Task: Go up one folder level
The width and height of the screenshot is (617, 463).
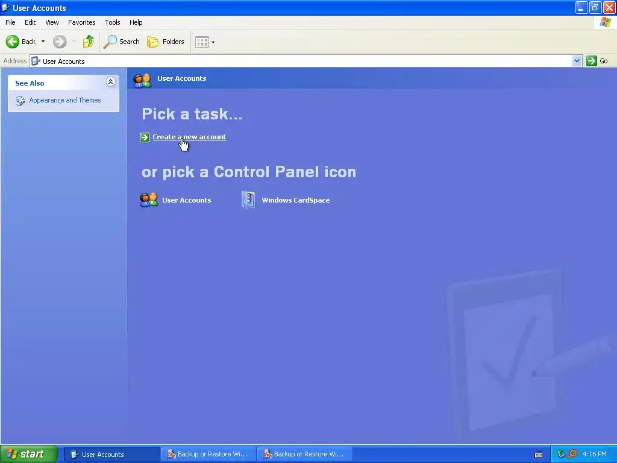Action: (x=89, y=42)
